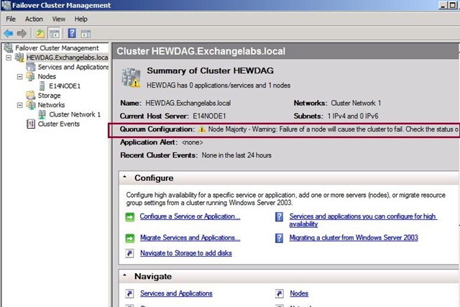Open help on services configurable for high availability
Image resolution: width=460 pixels, height=307 pixels.
(x=363, y=220)
